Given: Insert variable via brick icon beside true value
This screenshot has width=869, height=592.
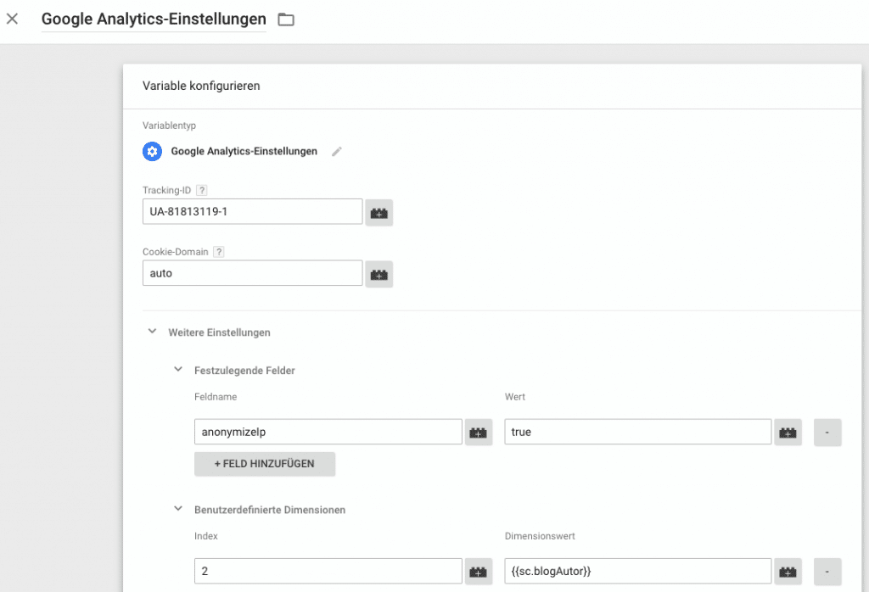Looking at the screenshot, I should [x=788, y=433].
